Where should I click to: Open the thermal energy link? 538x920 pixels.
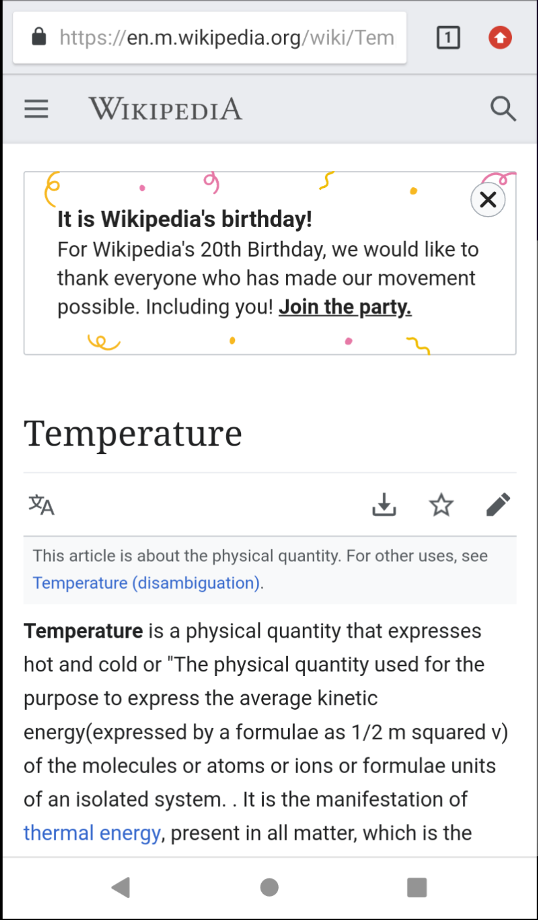coord(92,833)
